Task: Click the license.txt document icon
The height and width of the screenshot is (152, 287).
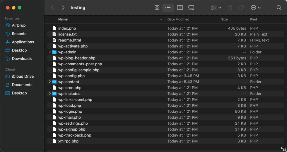Action: 54,34
